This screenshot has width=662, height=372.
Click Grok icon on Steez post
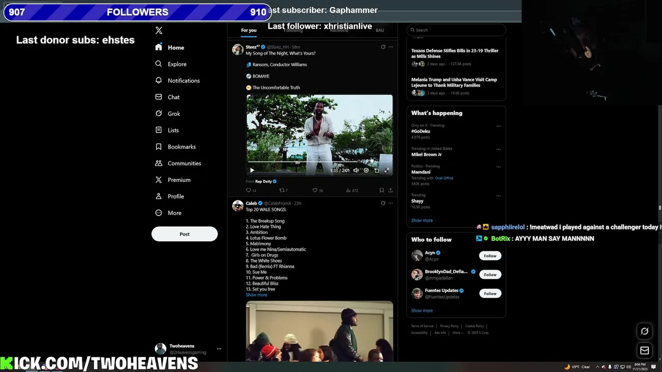tap(383, 47)
